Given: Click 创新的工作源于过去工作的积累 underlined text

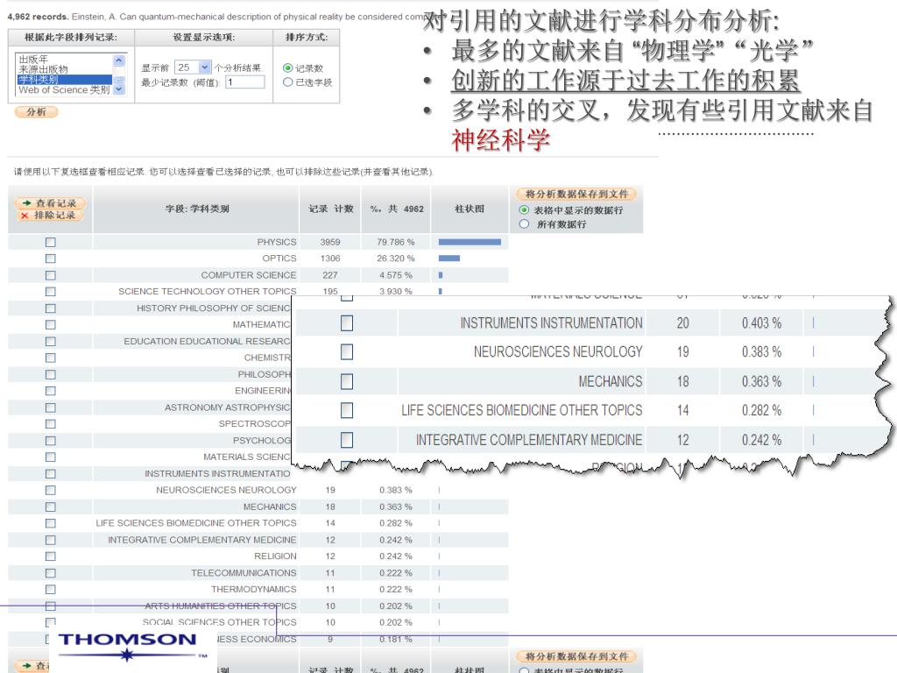Looking at the screenshot, I should pyautogui.click(x=625, y=80).
